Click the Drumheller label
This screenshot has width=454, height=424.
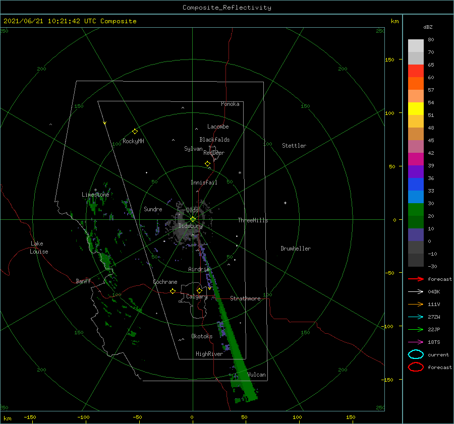[x=296, y=249]
